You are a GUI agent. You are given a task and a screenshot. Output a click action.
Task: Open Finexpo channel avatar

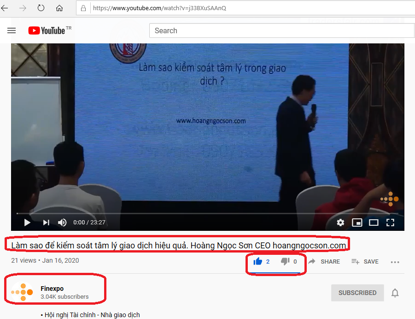coord(22,292)
